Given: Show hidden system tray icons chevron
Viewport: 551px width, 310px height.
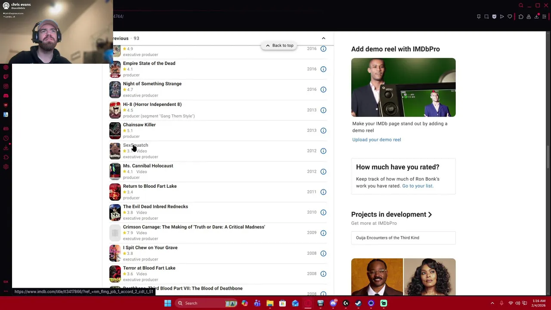Looking at the screenshot, I should (x=492, y=303).
